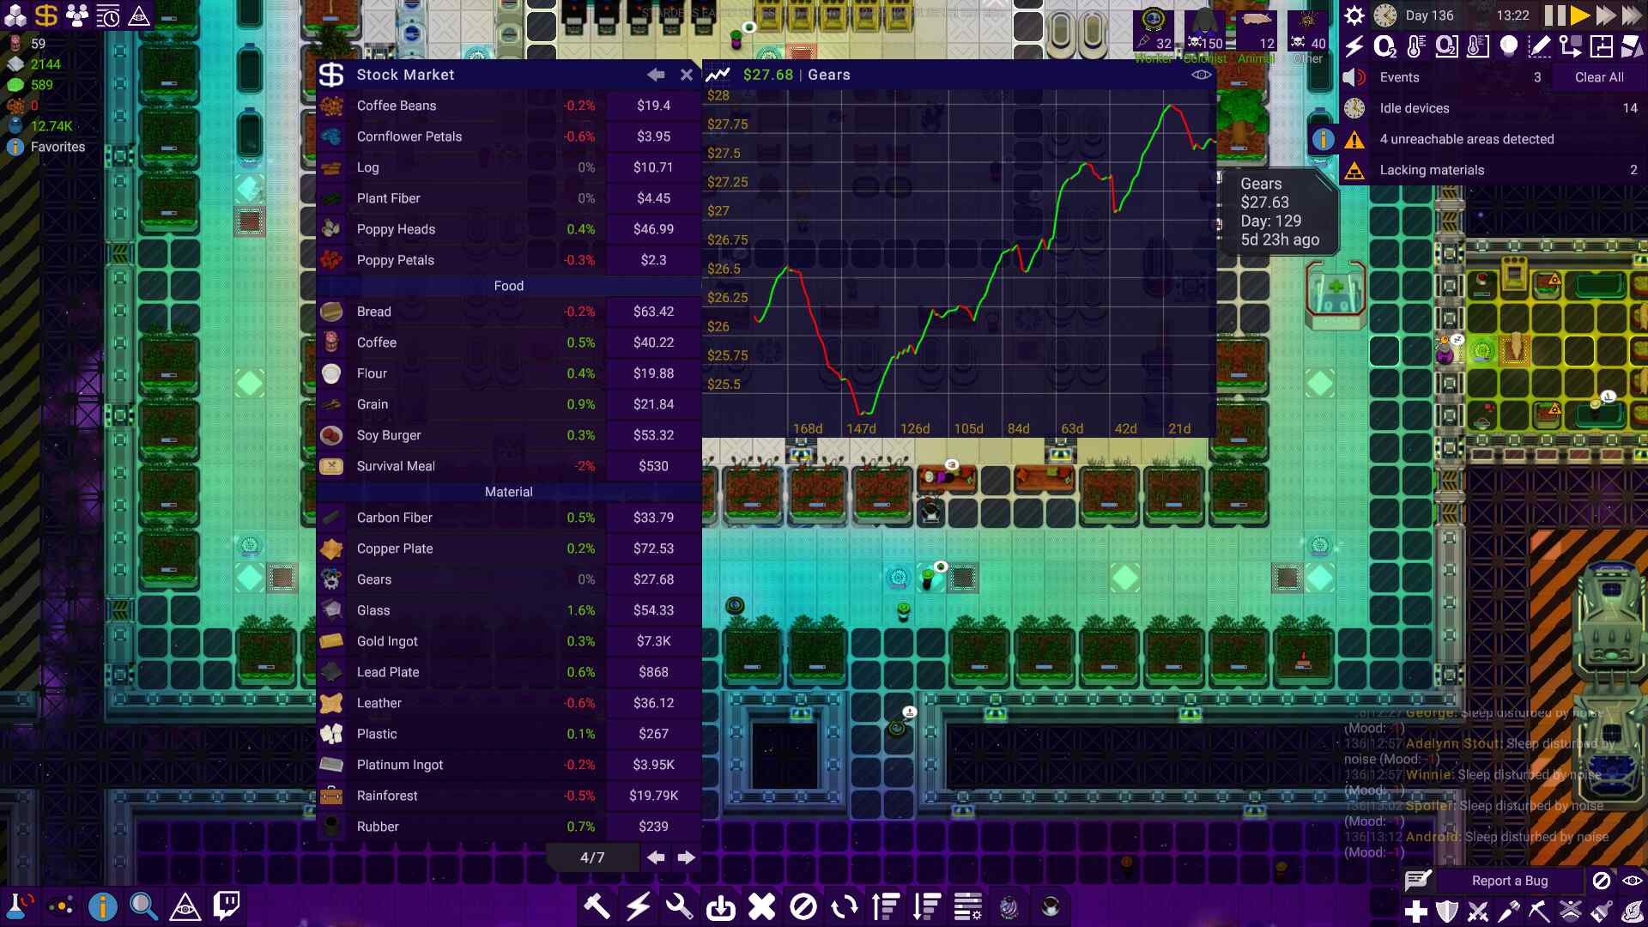Mute the Events notifications speaker

[1354, 77]
